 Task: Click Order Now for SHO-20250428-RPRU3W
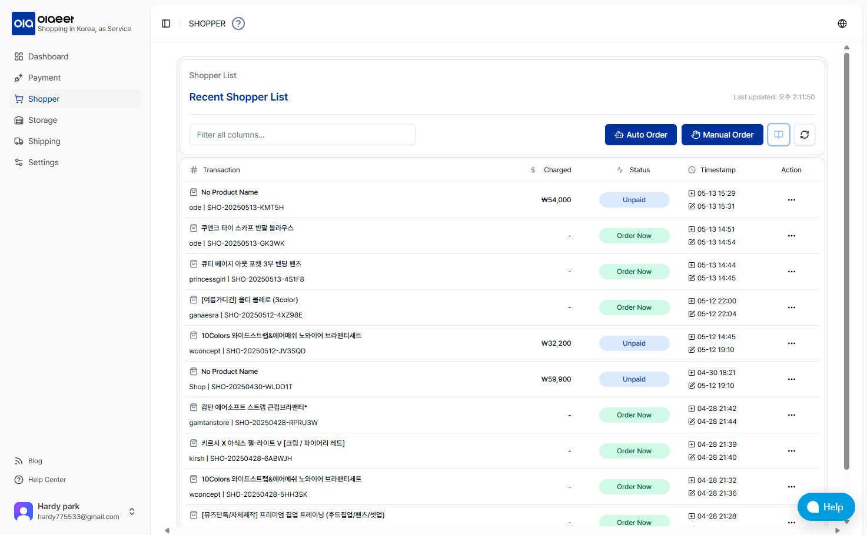tap(635, 415)
